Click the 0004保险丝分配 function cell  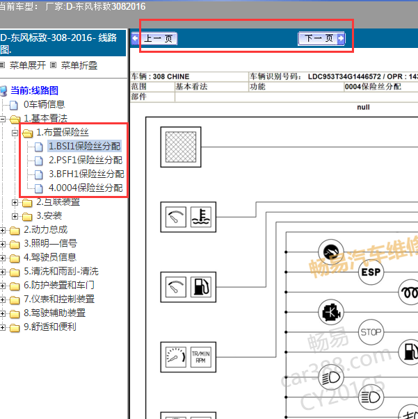click(381, 87)
